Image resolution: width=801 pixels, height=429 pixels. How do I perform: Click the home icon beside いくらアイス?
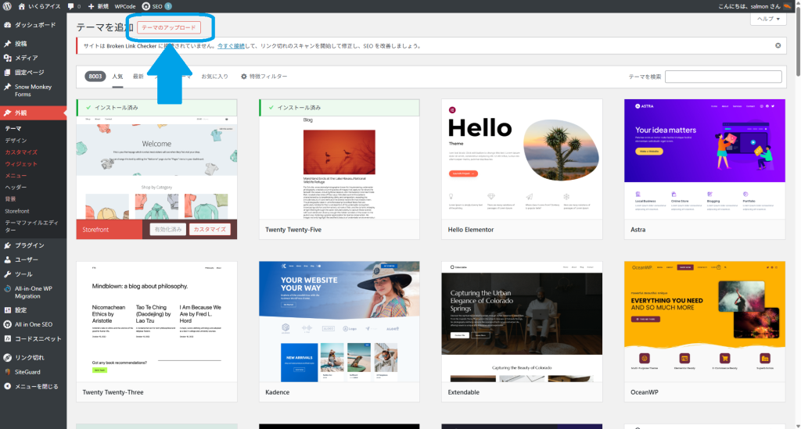20,6
